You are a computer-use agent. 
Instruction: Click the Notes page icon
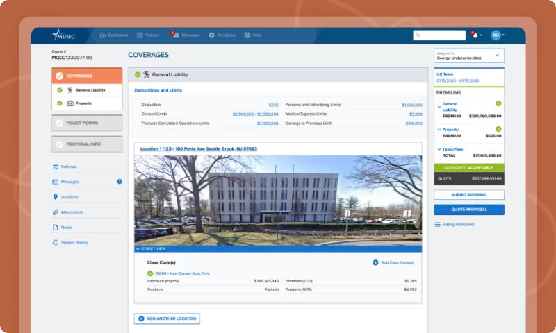(x=56, y=228)
